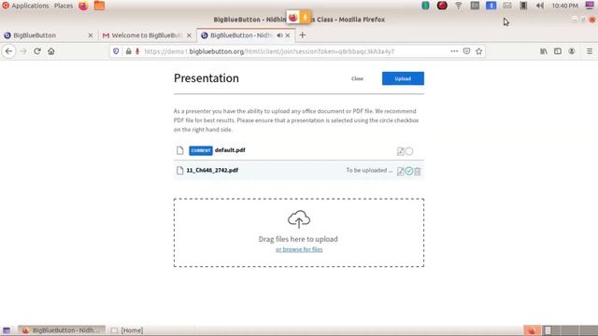Reload the page
Viewport: 598px width, 336px height.
coord(37,51)
